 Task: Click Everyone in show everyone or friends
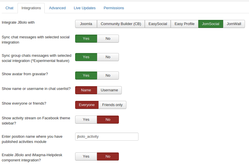(x=87, y=105)
